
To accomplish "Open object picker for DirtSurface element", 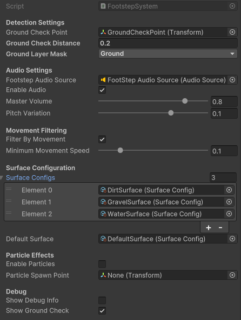I will click(x=229, y=190).
